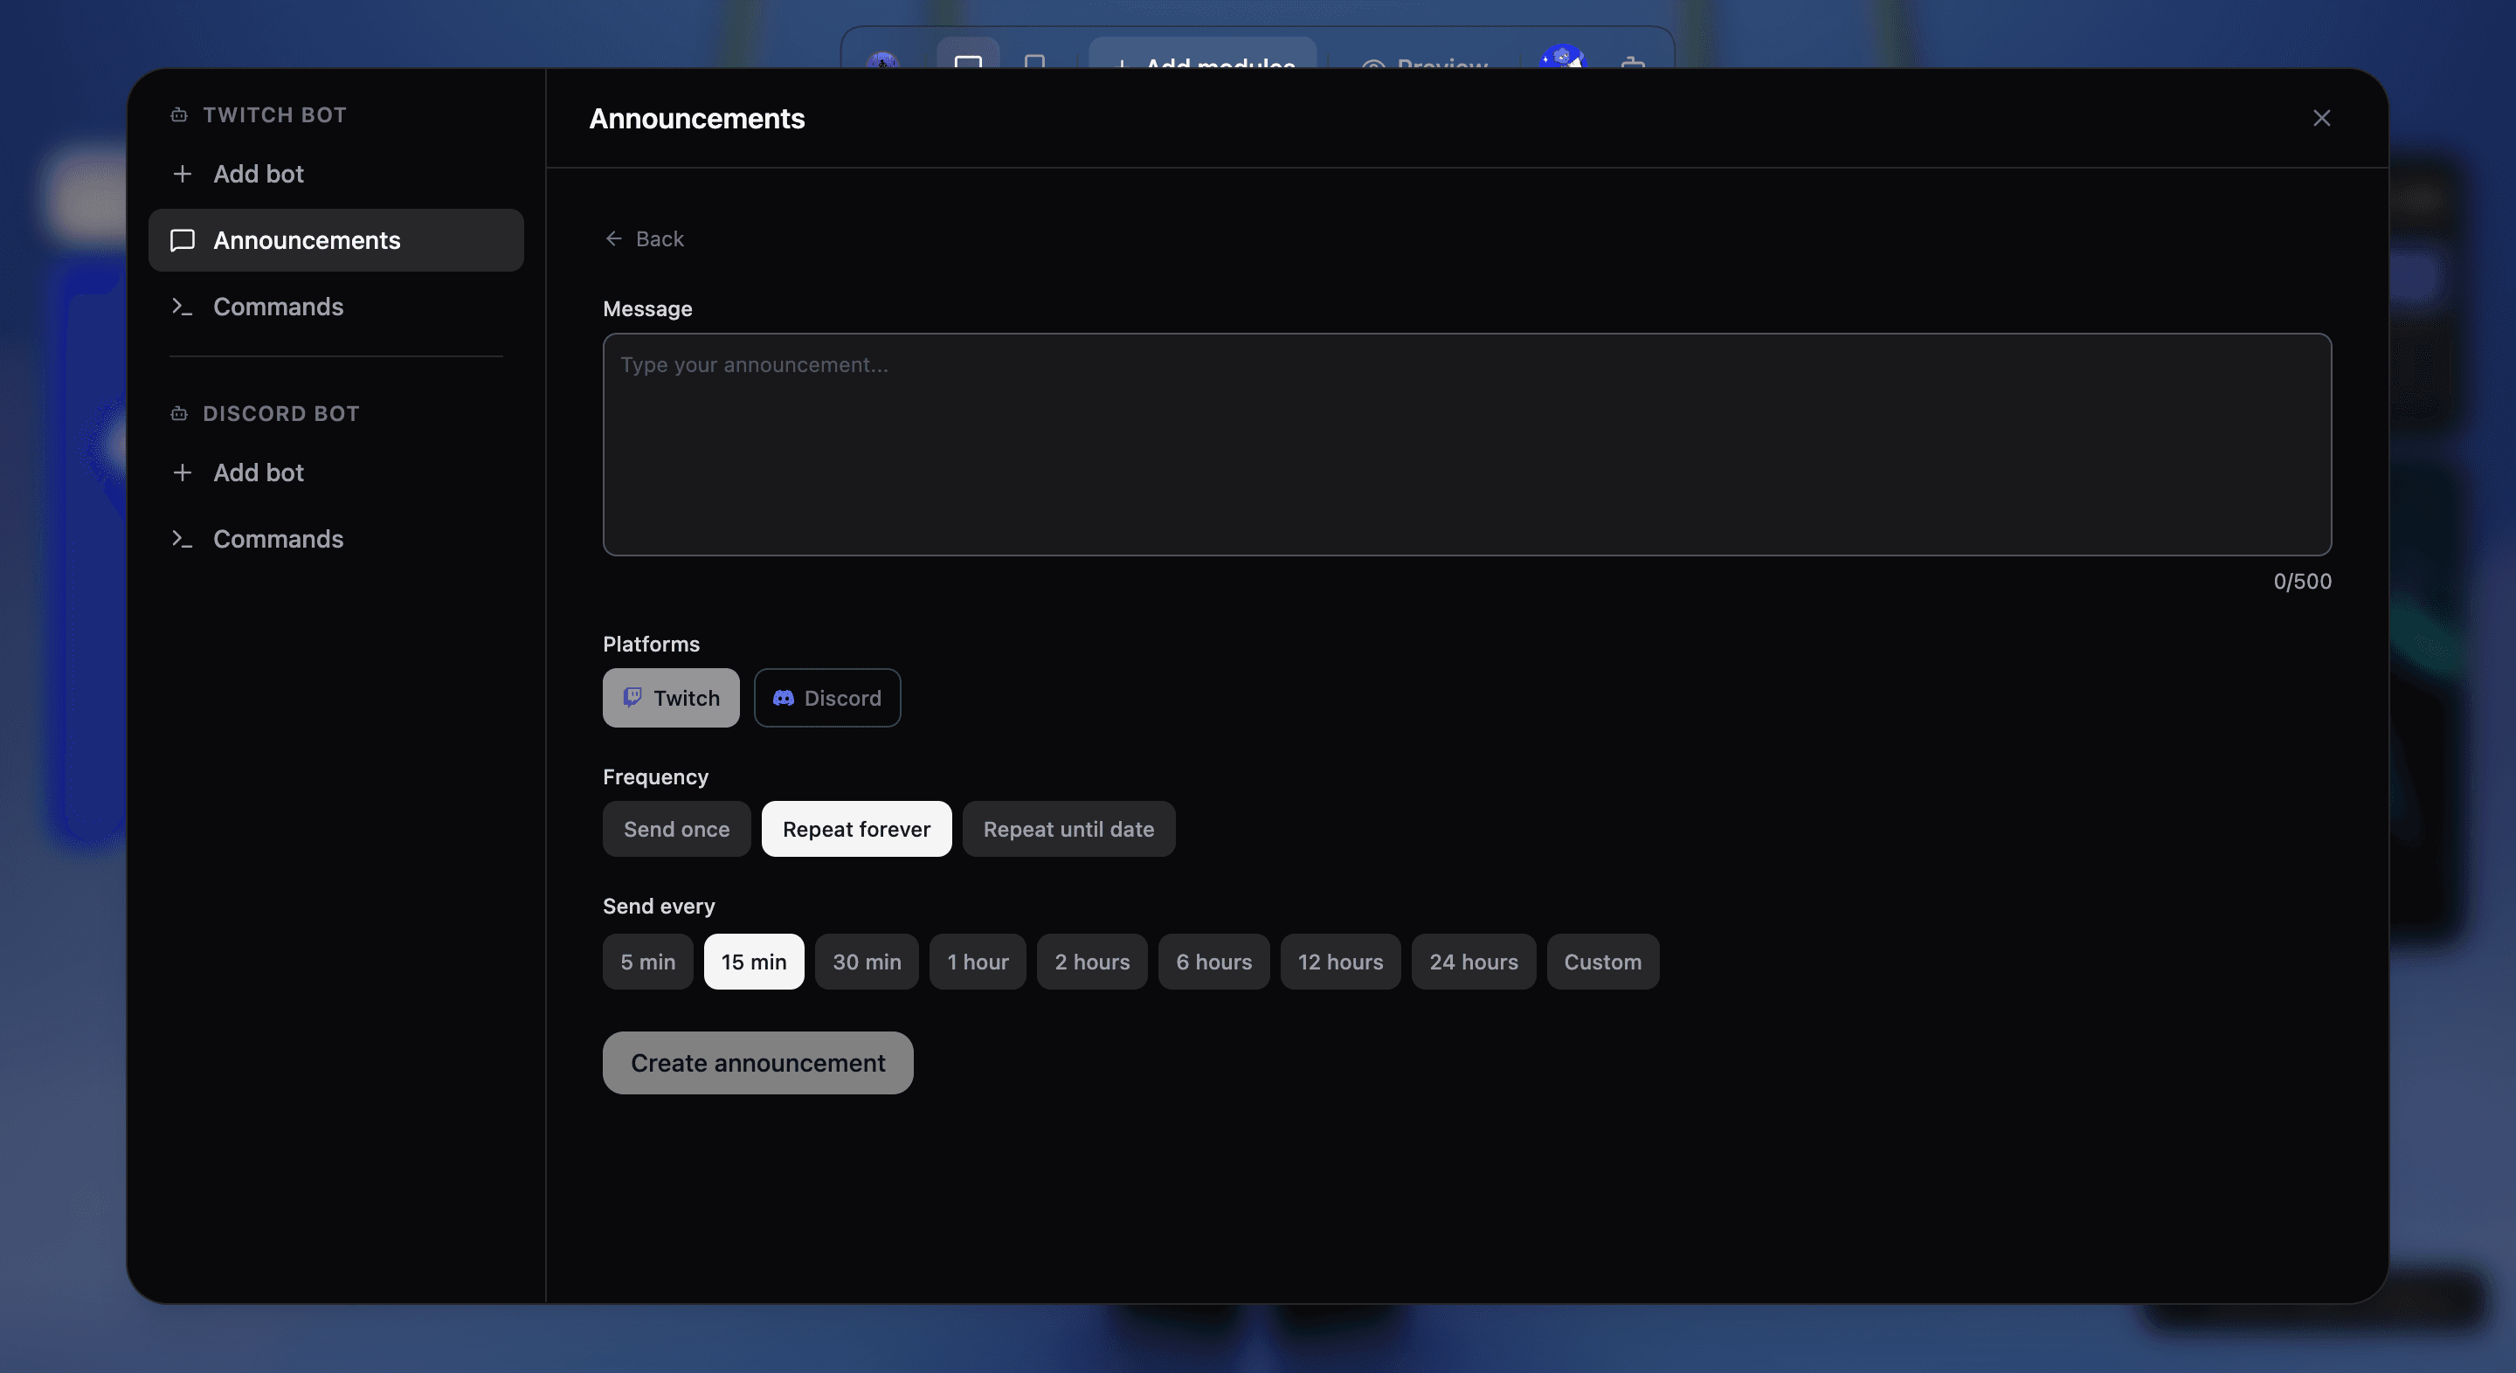Click the Discord logo icon
The height and width of the screenshot is (1373, 2516).
pos(784,697)
